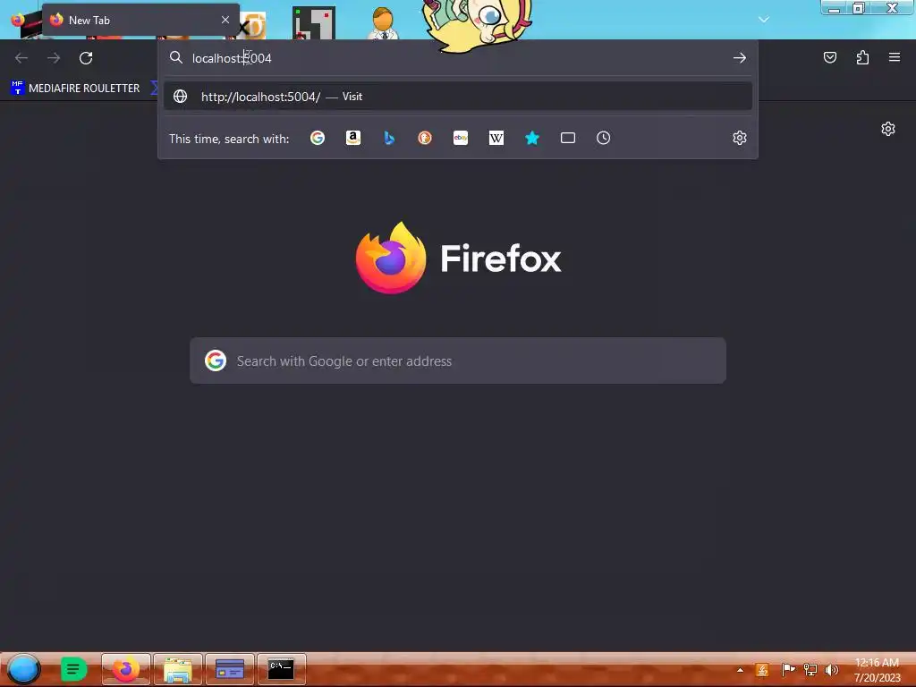Image resolution: width=916 pixels, height=687 pixels.
Task: Click the Go arrow in address bar
Action: pos(740,58)
